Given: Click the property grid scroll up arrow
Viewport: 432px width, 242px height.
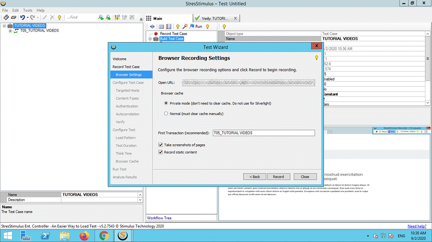Looking at the screenshot, I should pos(428,34).
